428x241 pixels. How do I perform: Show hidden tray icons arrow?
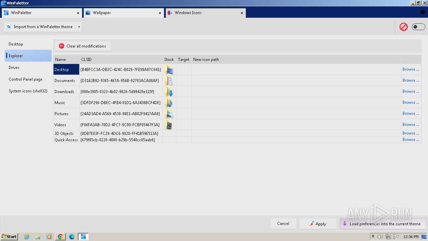pyautogui.click(x=373, y=237)
